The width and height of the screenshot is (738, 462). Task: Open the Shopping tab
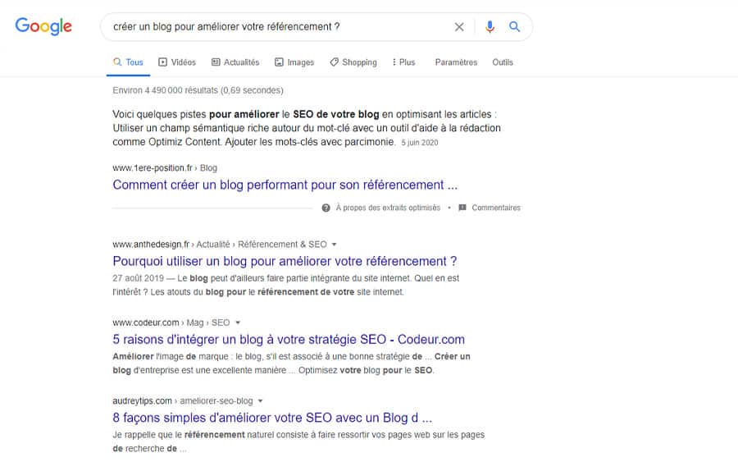(x=353, y=62)
